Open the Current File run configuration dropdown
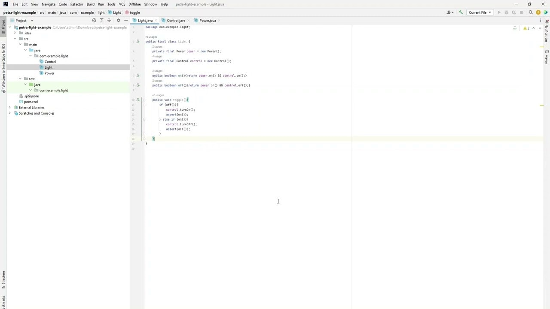 pos(480,12)
